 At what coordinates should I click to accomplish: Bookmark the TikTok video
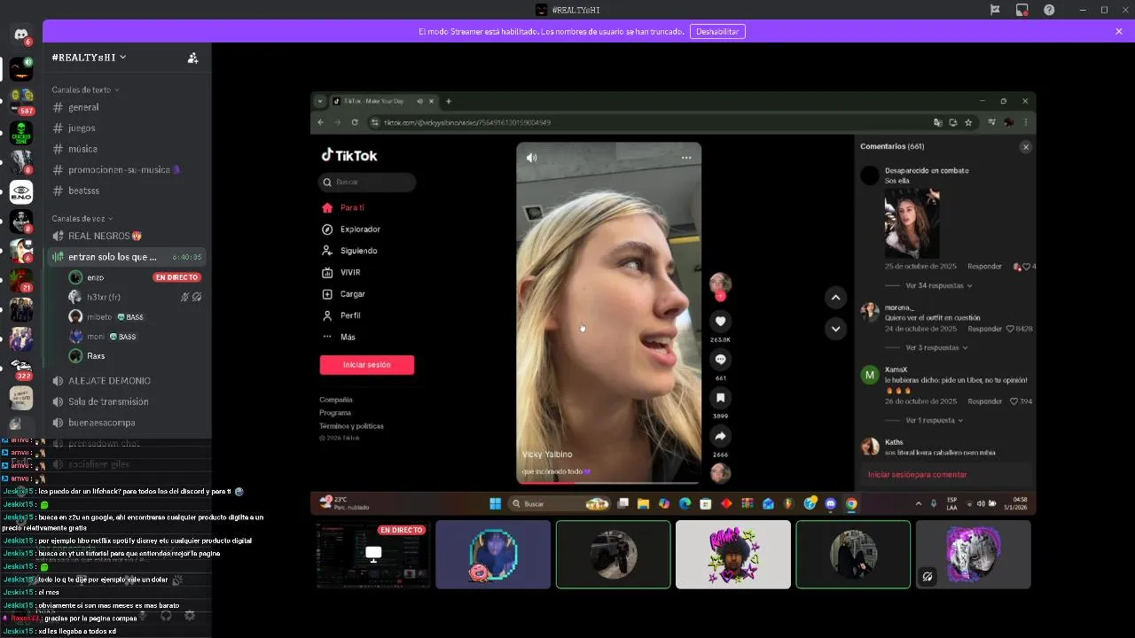[721, 398]
